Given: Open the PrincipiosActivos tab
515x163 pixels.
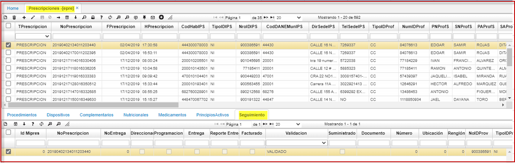Looking at the screenshot, I should (212, 115).
